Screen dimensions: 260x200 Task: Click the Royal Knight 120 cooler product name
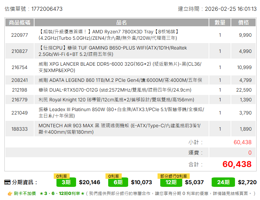(116, 100)
